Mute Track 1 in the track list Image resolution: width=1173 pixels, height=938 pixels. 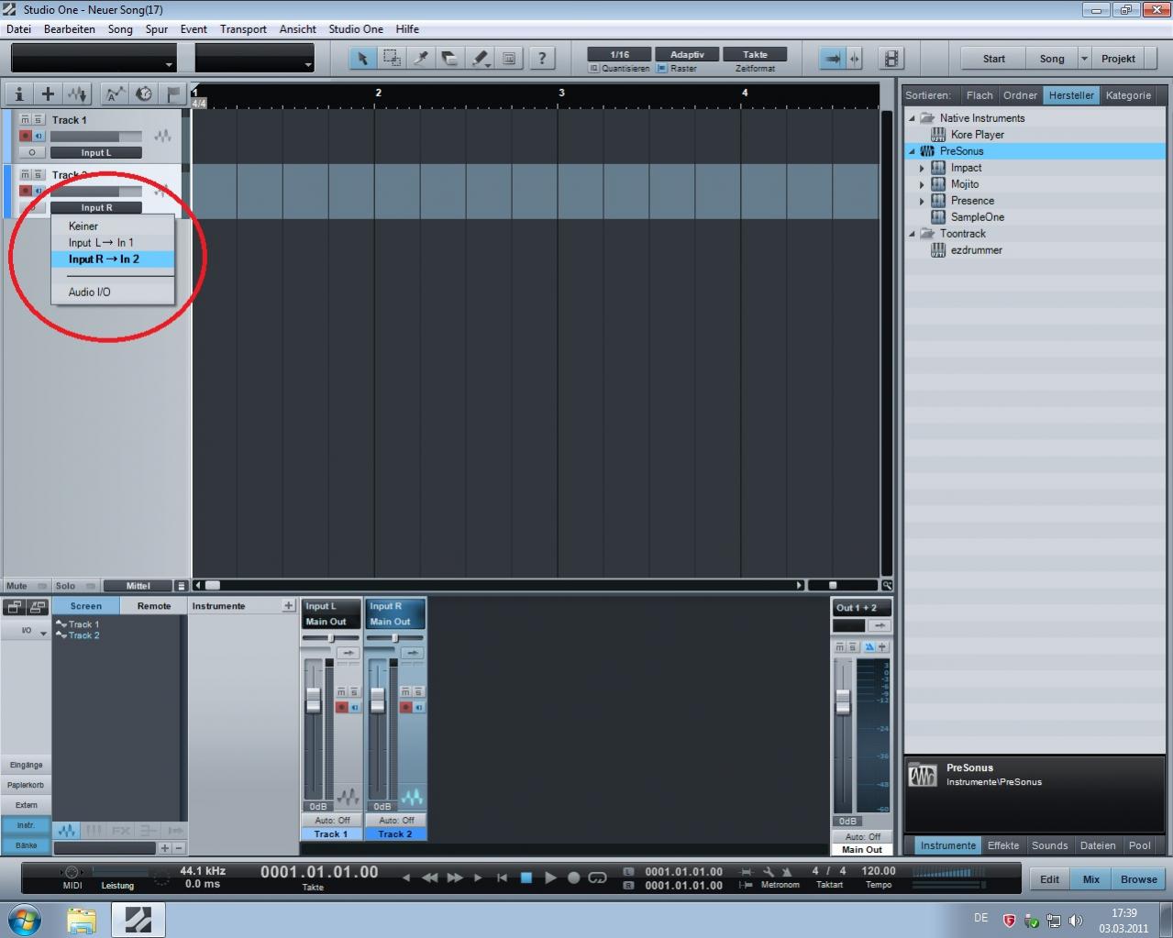pyautogui.click(x=26, y=119)
